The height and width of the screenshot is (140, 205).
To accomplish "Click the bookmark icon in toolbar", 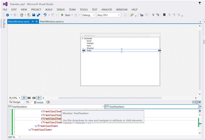I will pos(164,15).
